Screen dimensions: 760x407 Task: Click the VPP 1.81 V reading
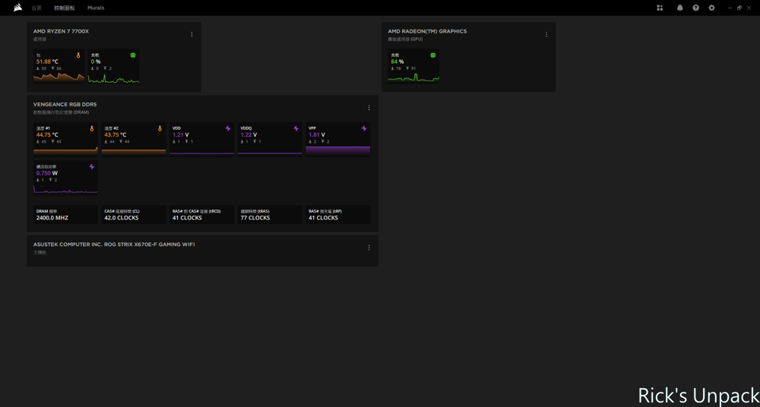(x=316, y=134)
